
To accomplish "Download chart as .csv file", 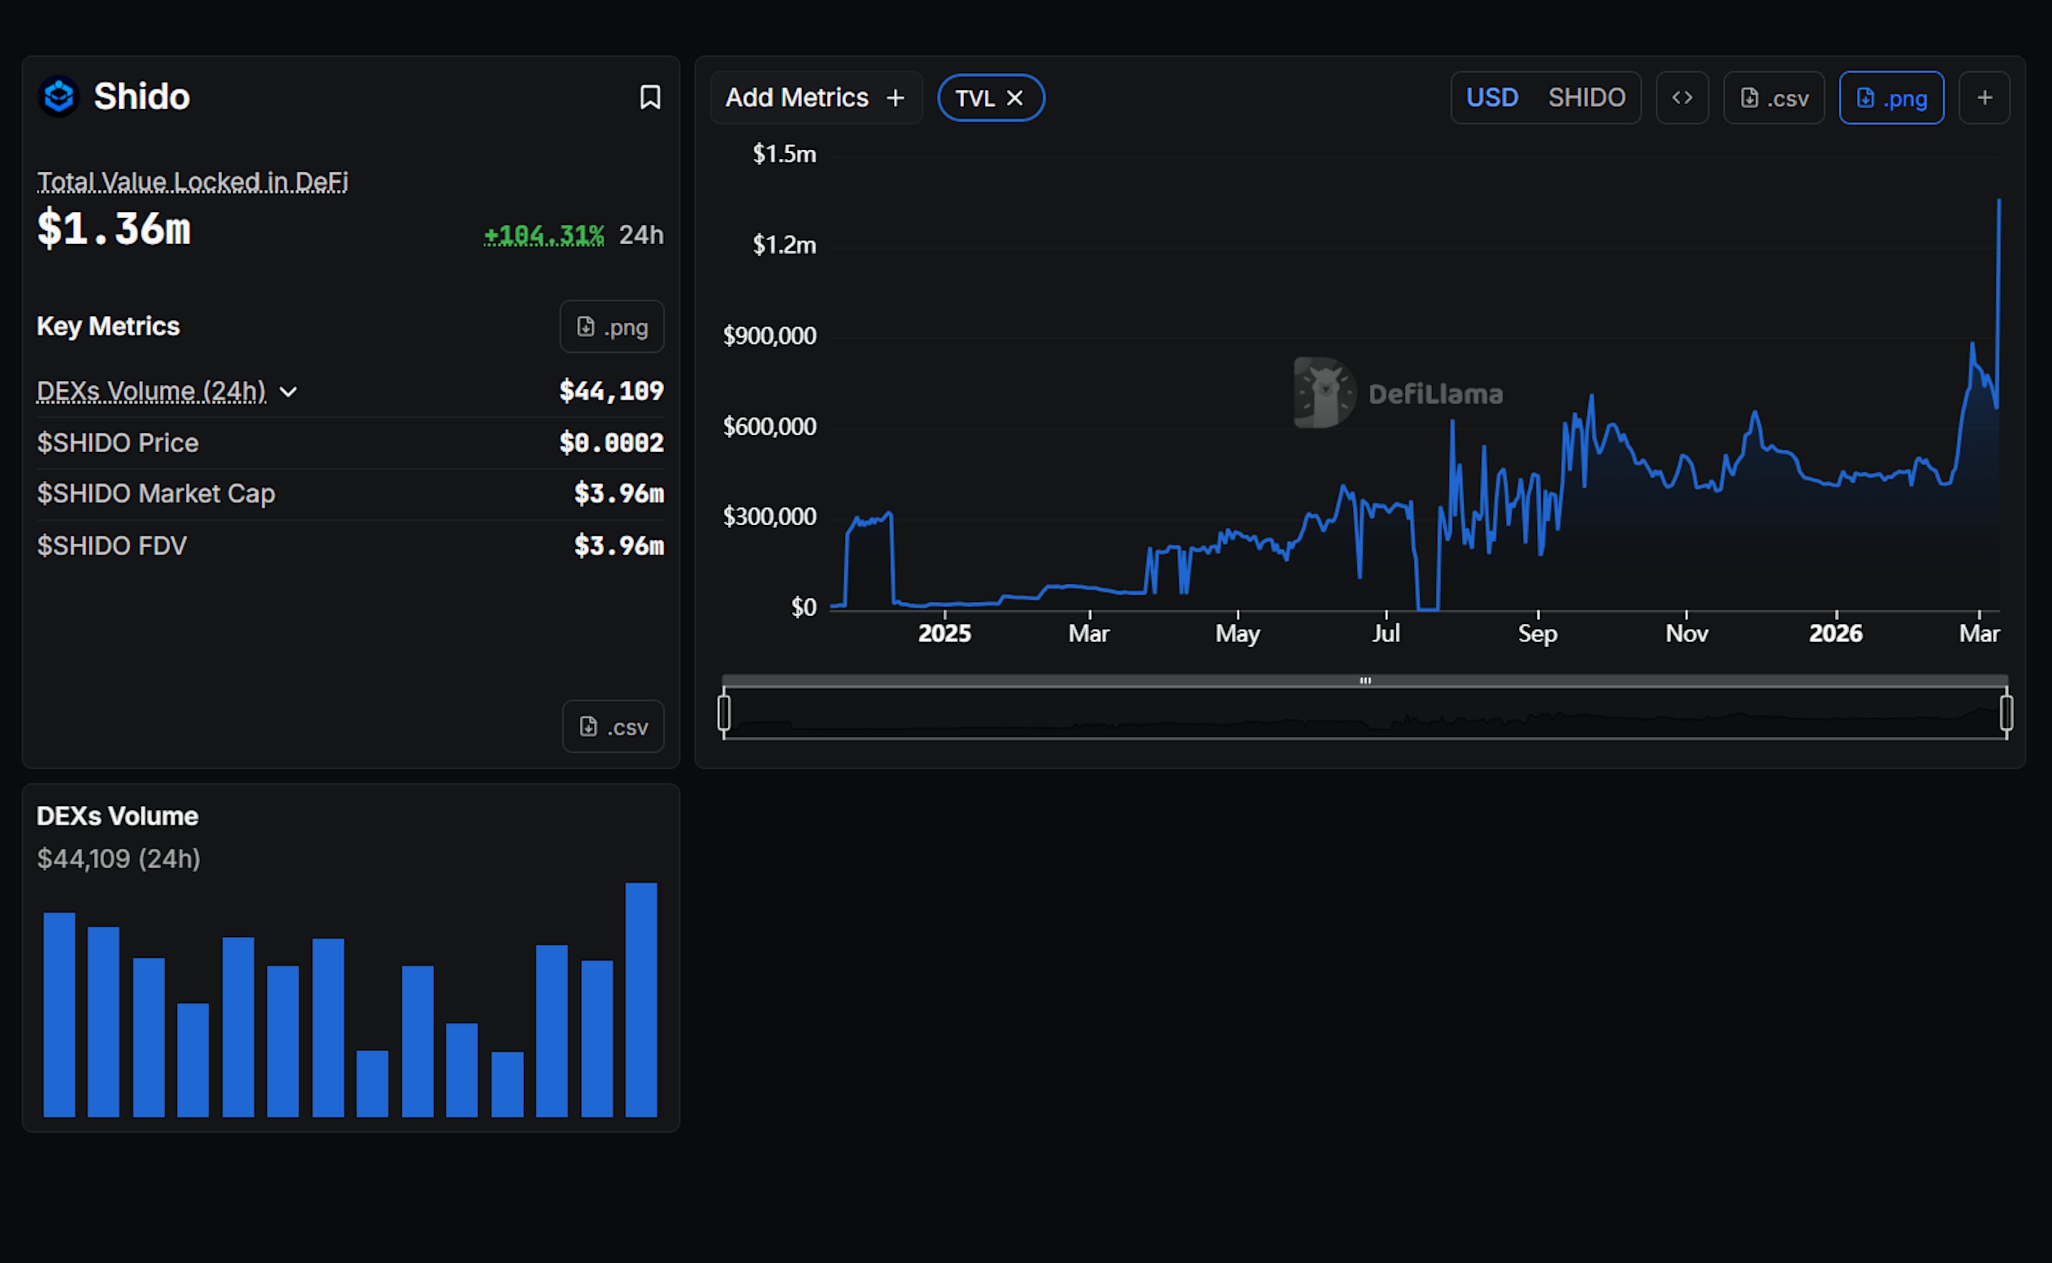I will (x=1774, y=98).
